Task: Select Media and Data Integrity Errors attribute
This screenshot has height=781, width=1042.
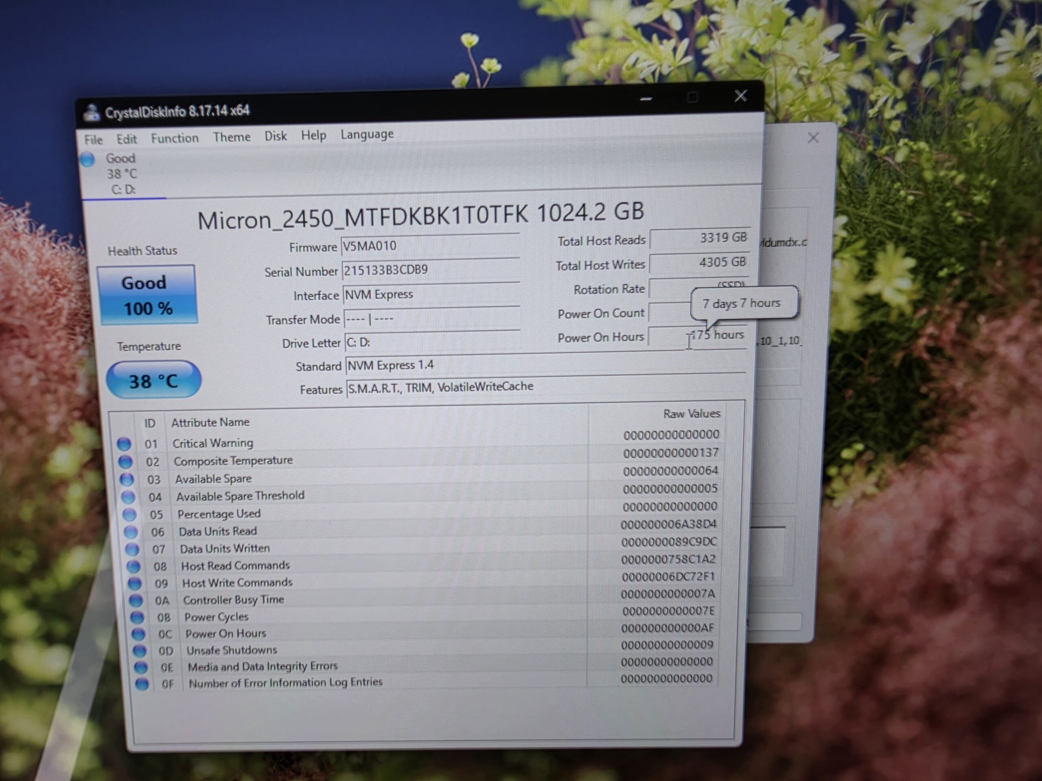Action: (x=263, y=666)
